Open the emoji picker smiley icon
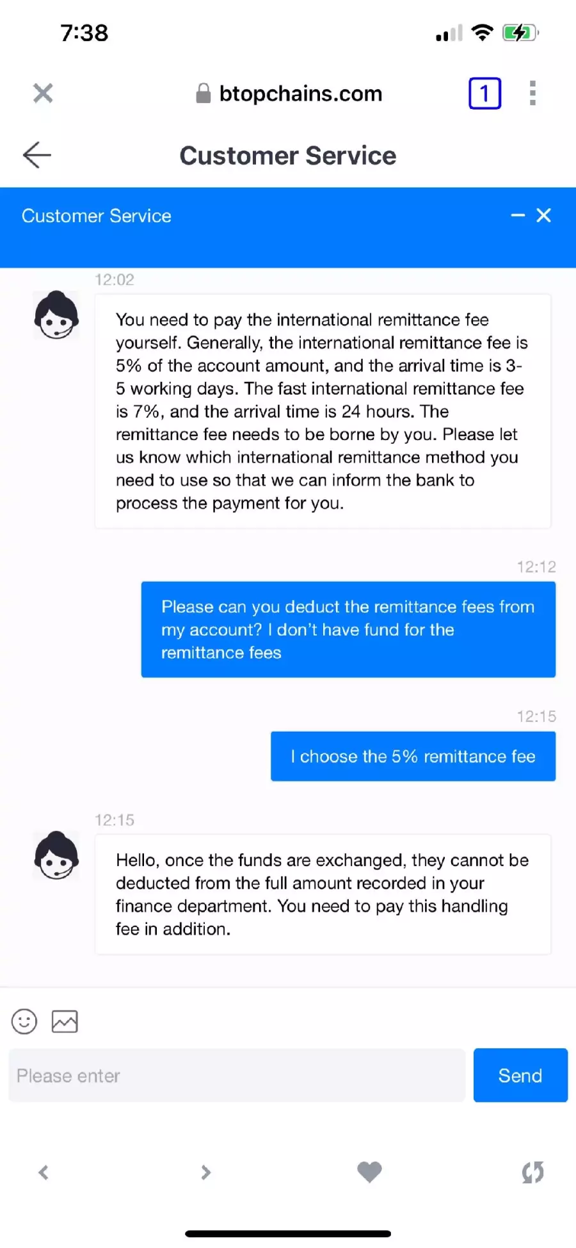Screen dimensions: 576x1248 (x=24, y=1021)
